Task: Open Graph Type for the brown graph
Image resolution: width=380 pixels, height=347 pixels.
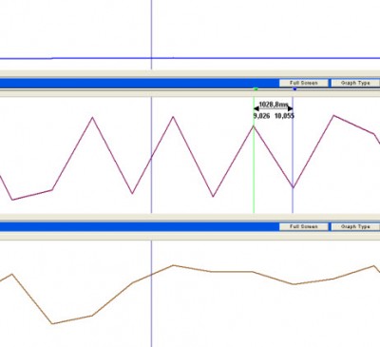Action: 355,226
